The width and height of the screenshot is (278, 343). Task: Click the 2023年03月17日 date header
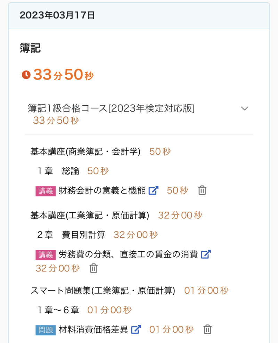click(57, 15)
